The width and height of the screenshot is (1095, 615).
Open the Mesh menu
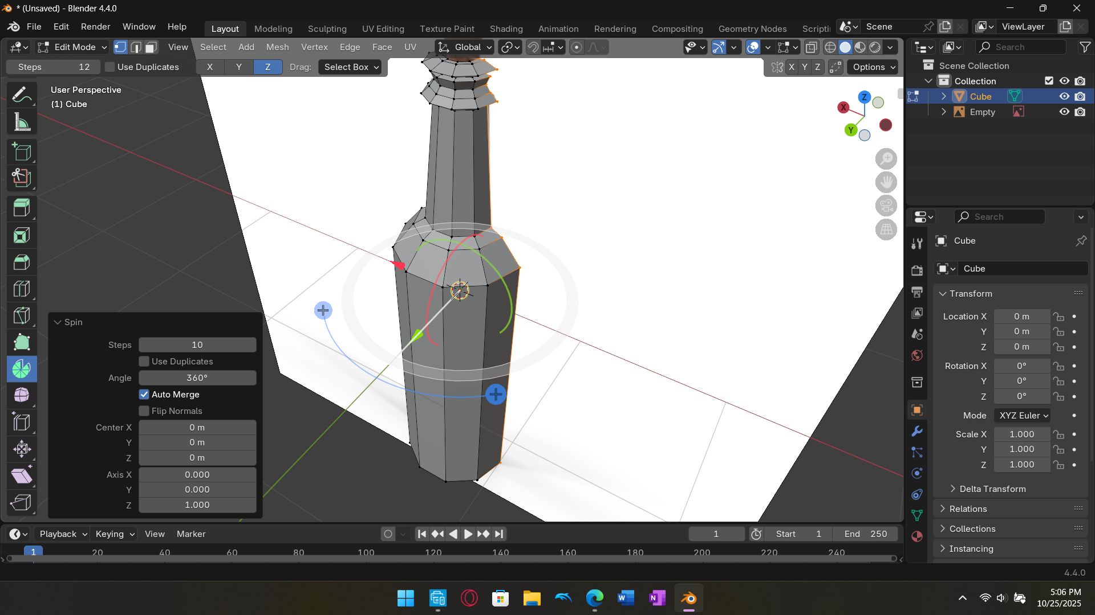(277, 47)
